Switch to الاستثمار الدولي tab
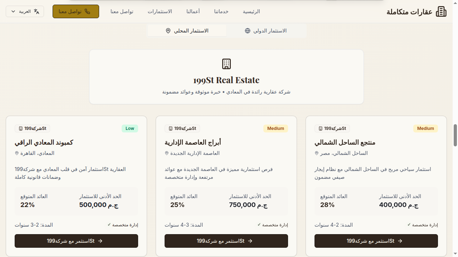 click(x=267, y=31)
